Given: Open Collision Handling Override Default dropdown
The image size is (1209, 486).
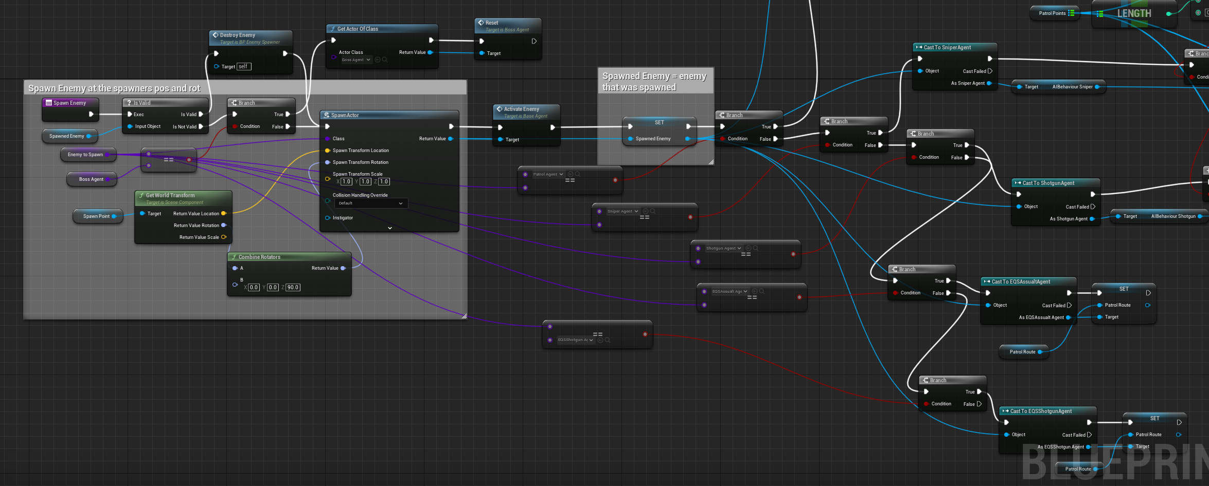Looking at the screenshot, I should point(371,203).
